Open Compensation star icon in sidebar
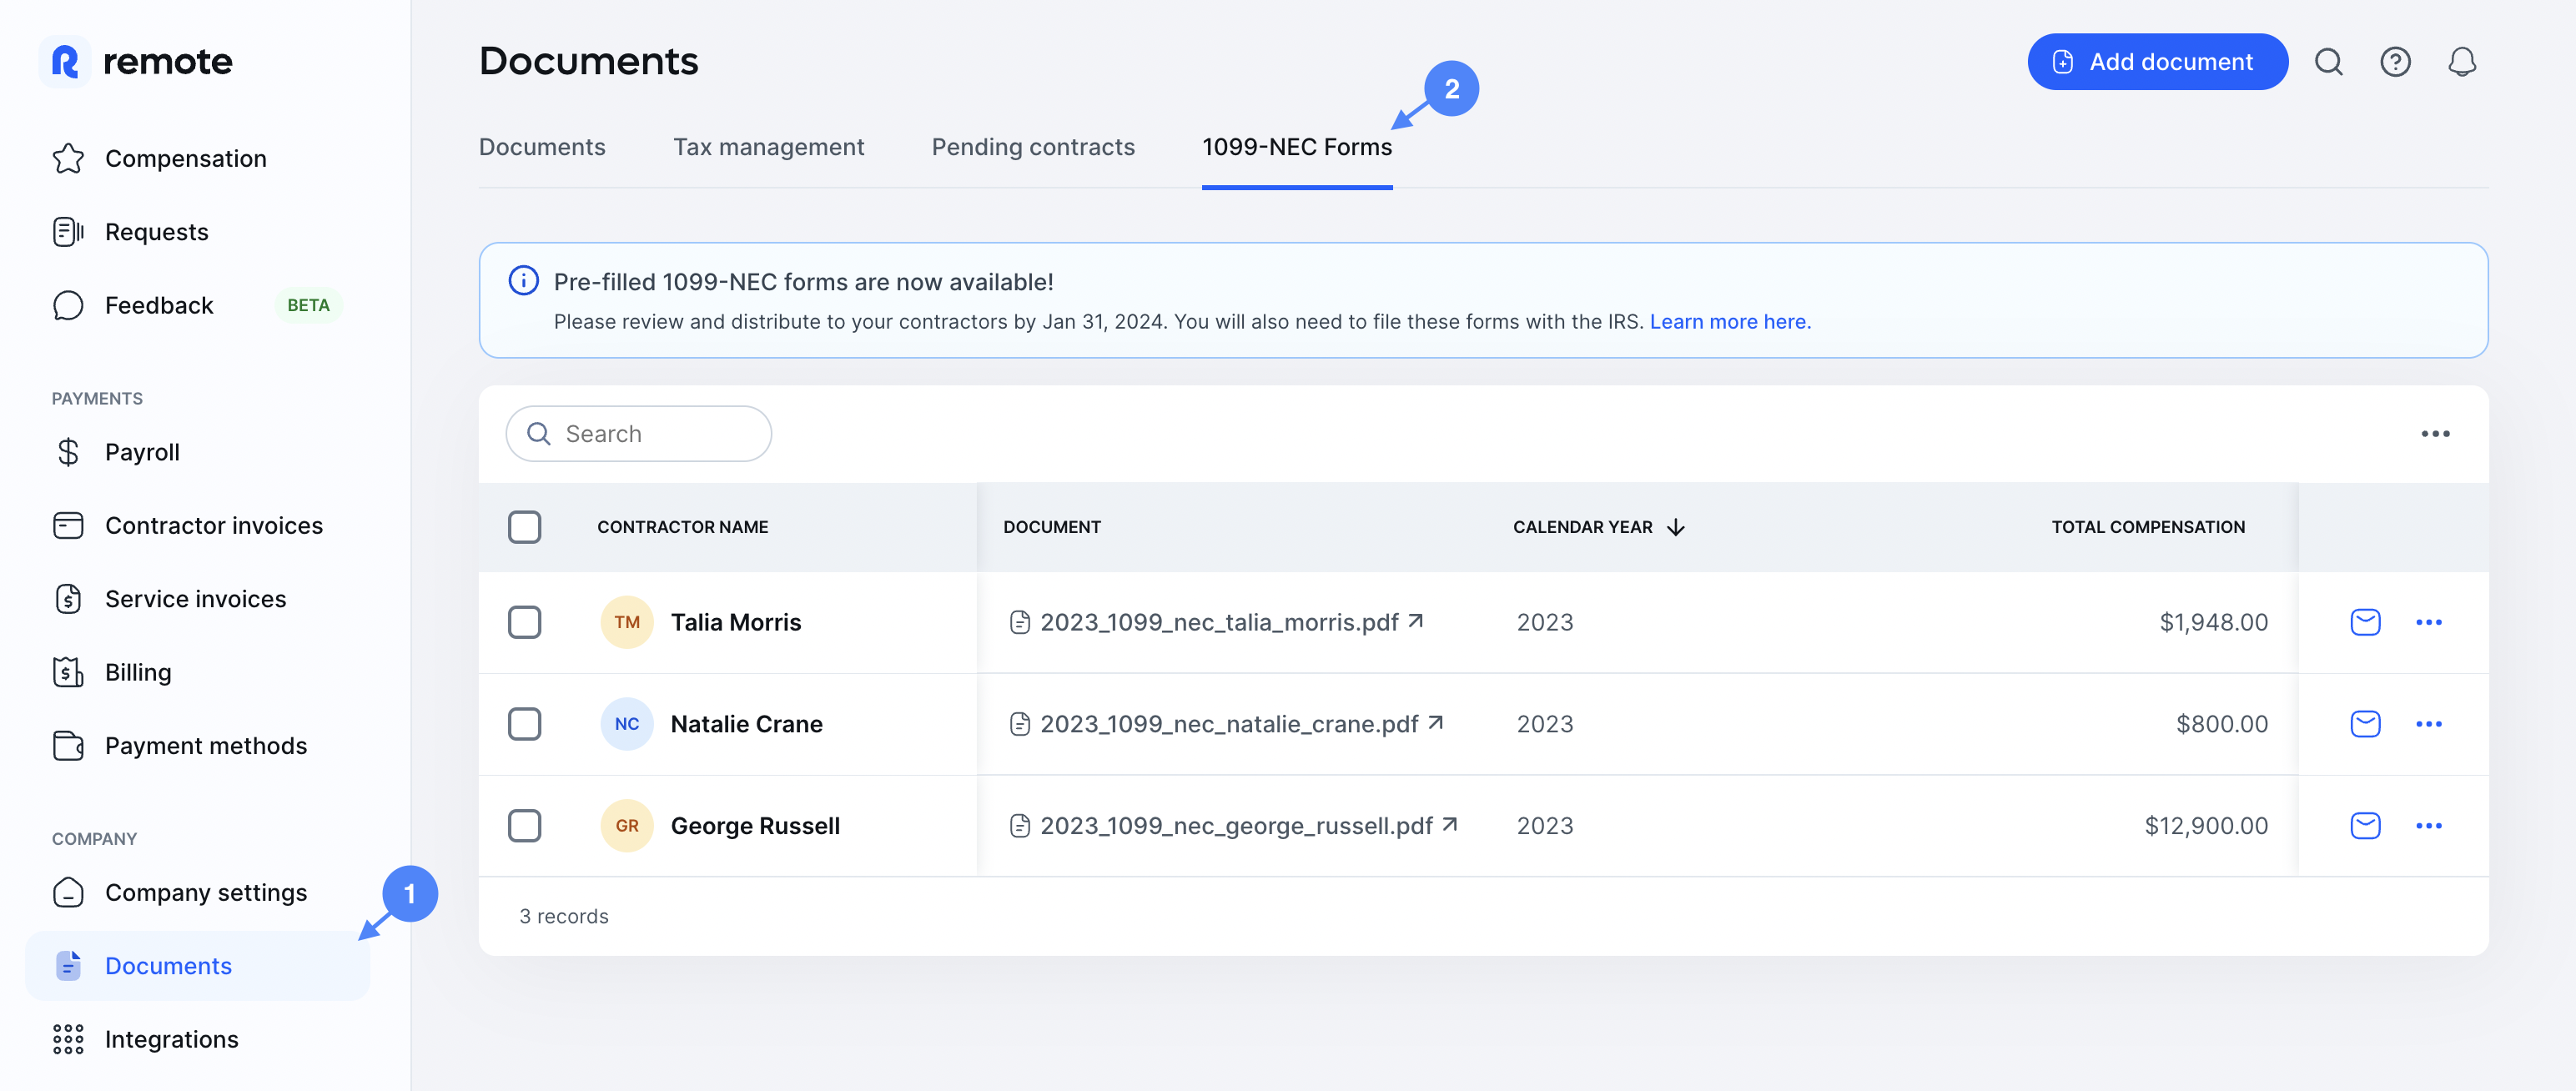Screen dimensions: 2576x1091 coord(68,158)
